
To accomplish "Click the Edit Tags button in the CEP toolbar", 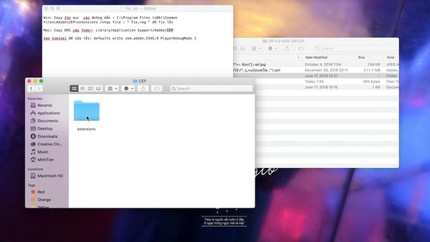I will [x=157, y=88].
